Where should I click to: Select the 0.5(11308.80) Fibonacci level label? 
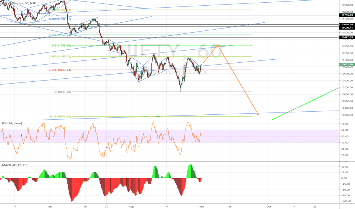[x=61, y=46]
